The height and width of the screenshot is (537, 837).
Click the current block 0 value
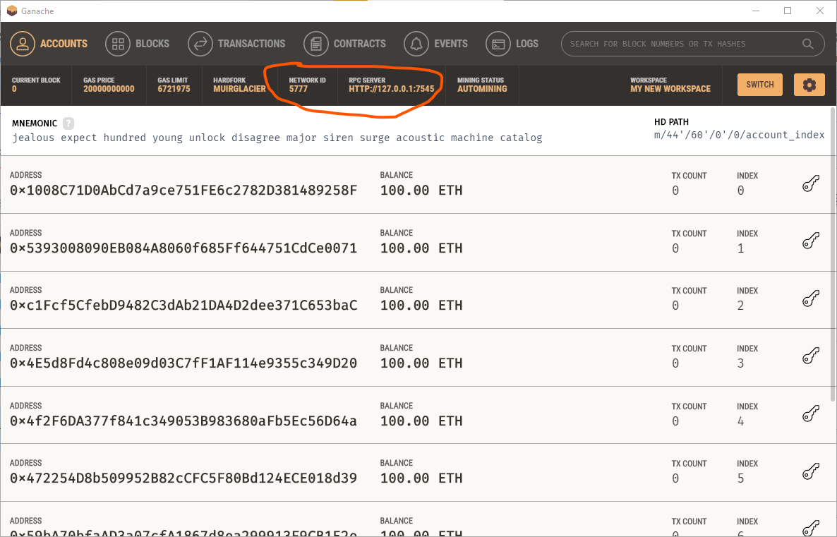click(14, 89)
